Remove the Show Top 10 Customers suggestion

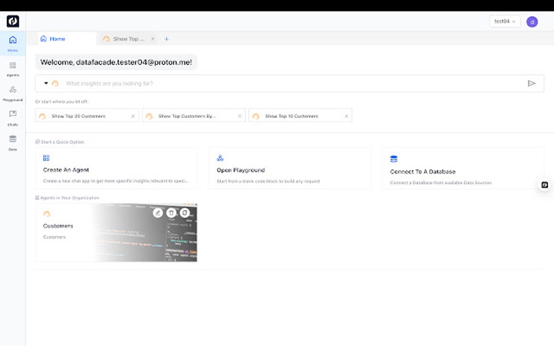point(347,116)
